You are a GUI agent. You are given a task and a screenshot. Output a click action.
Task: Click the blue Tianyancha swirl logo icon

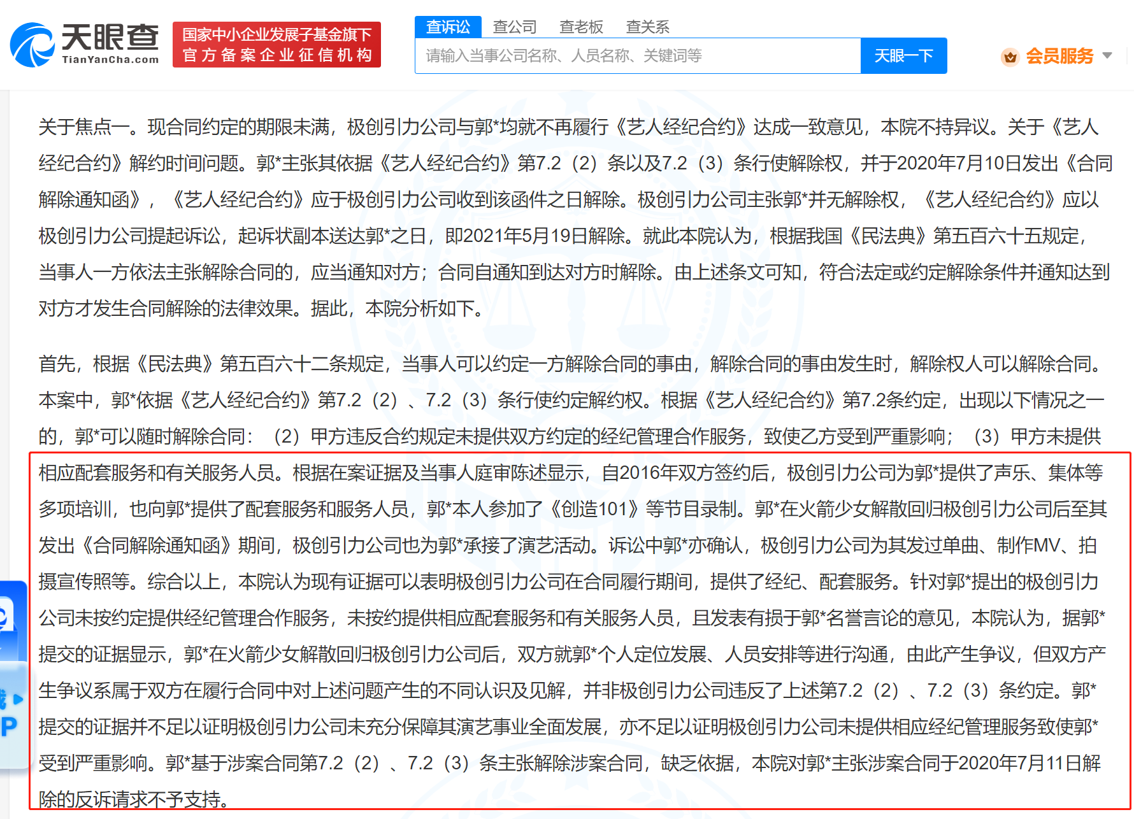[x=32, y=45]
